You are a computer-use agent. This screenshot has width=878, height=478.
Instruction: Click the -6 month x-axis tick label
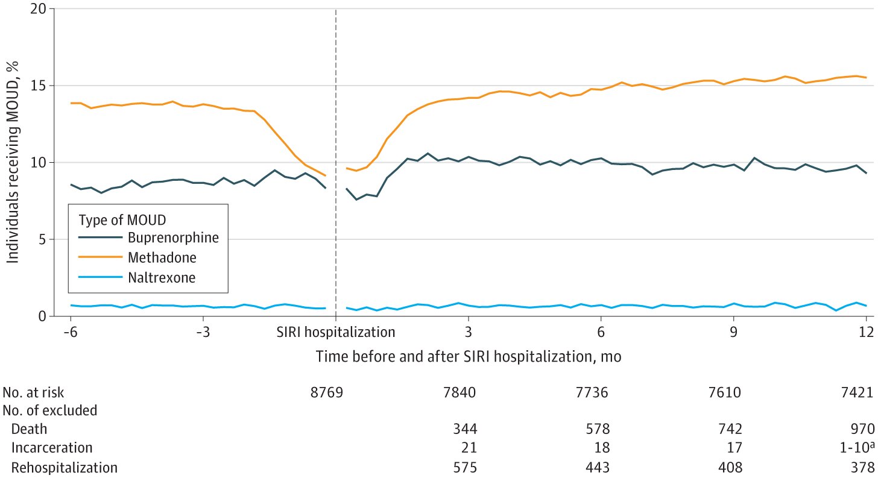71,332
